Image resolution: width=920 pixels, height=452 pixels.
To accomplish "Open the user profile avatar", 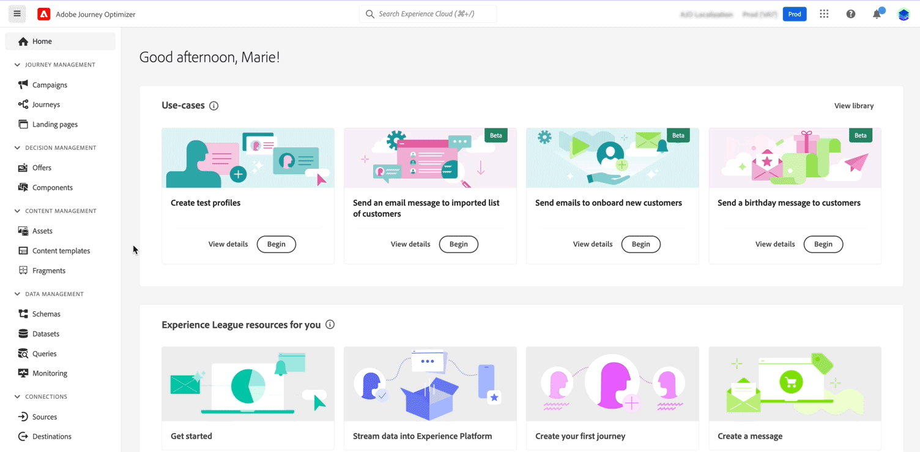I will [903, 14].
